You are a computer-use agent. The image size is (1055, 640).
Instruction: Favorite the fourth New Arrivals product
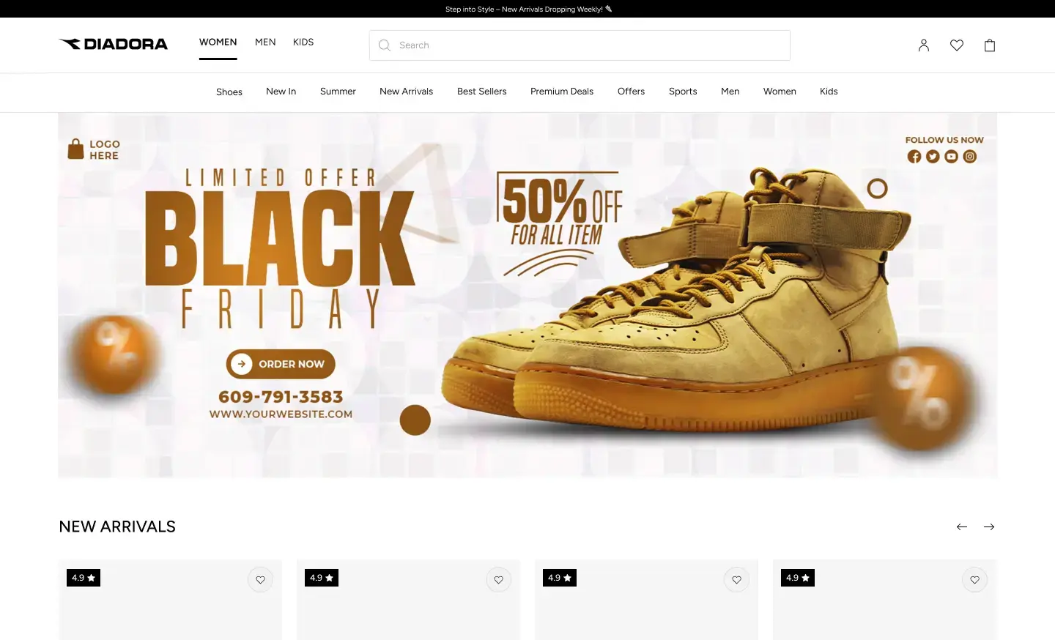tap(974, 580)
